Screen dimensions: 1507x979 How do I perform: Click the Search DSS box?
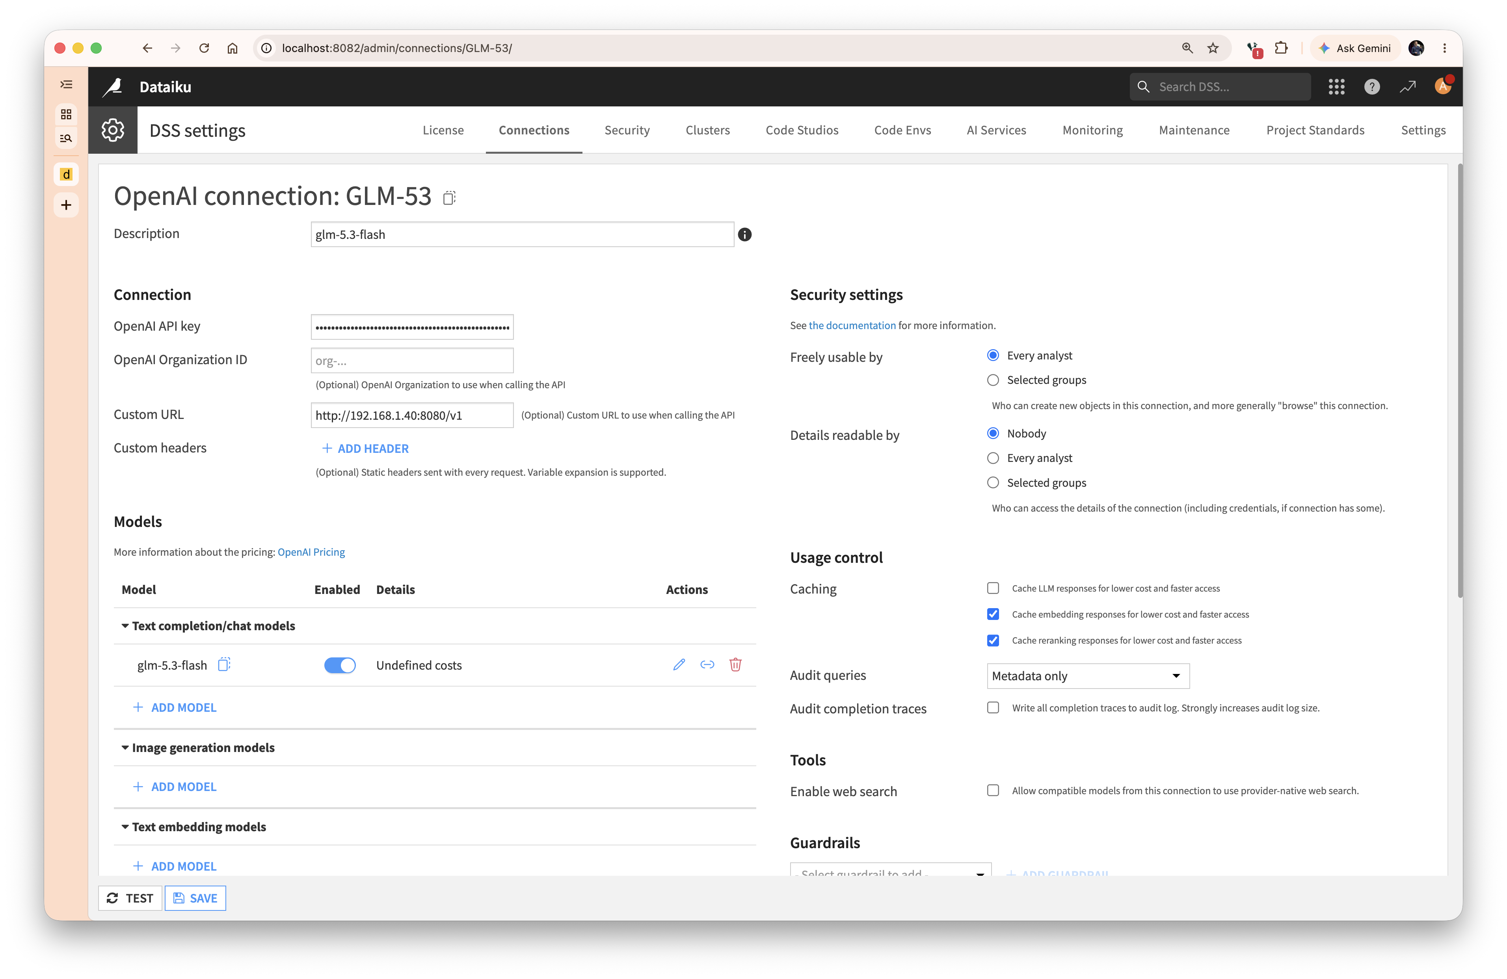pos(1220,87)
